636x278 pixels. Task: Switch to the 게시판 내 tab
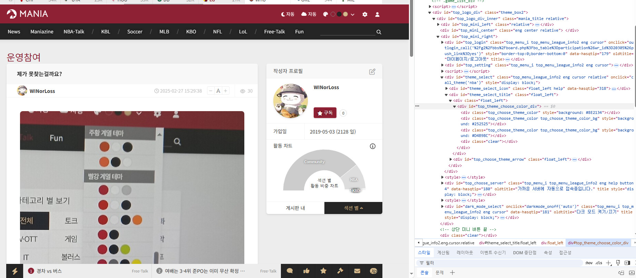pos(295,208)
